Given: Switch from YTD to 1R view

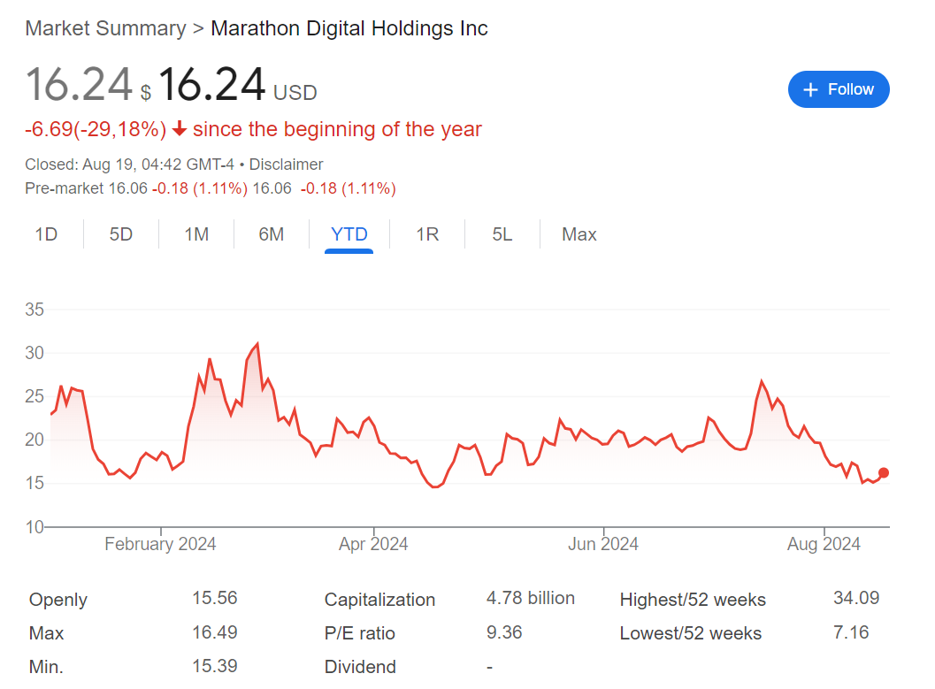Looking at the screenshot, I should [426, 233].
